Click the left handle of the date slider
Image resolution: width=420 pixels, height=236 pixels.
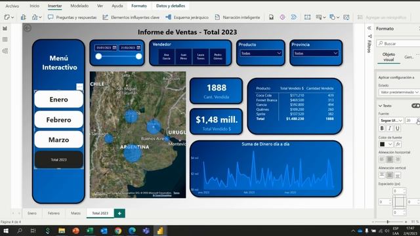click(x=98, y=56)
